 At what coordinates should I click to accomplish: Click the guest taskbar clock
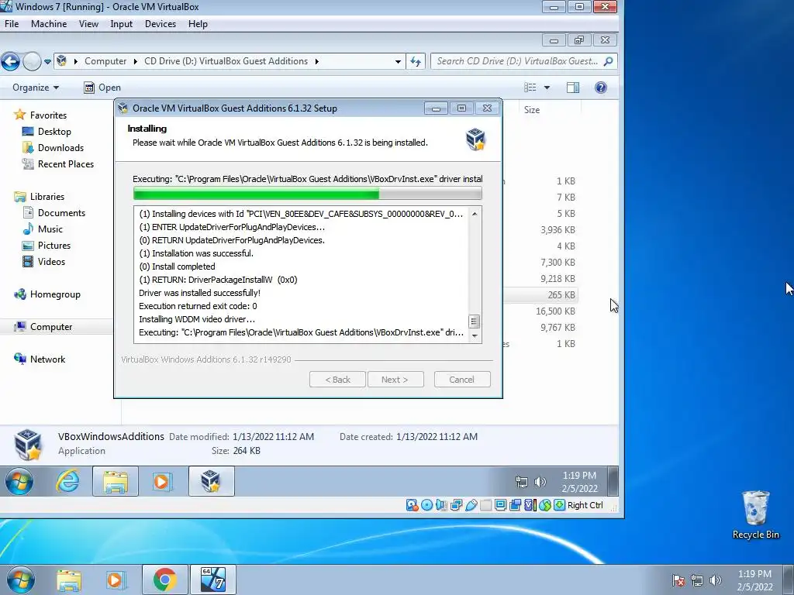579,482
